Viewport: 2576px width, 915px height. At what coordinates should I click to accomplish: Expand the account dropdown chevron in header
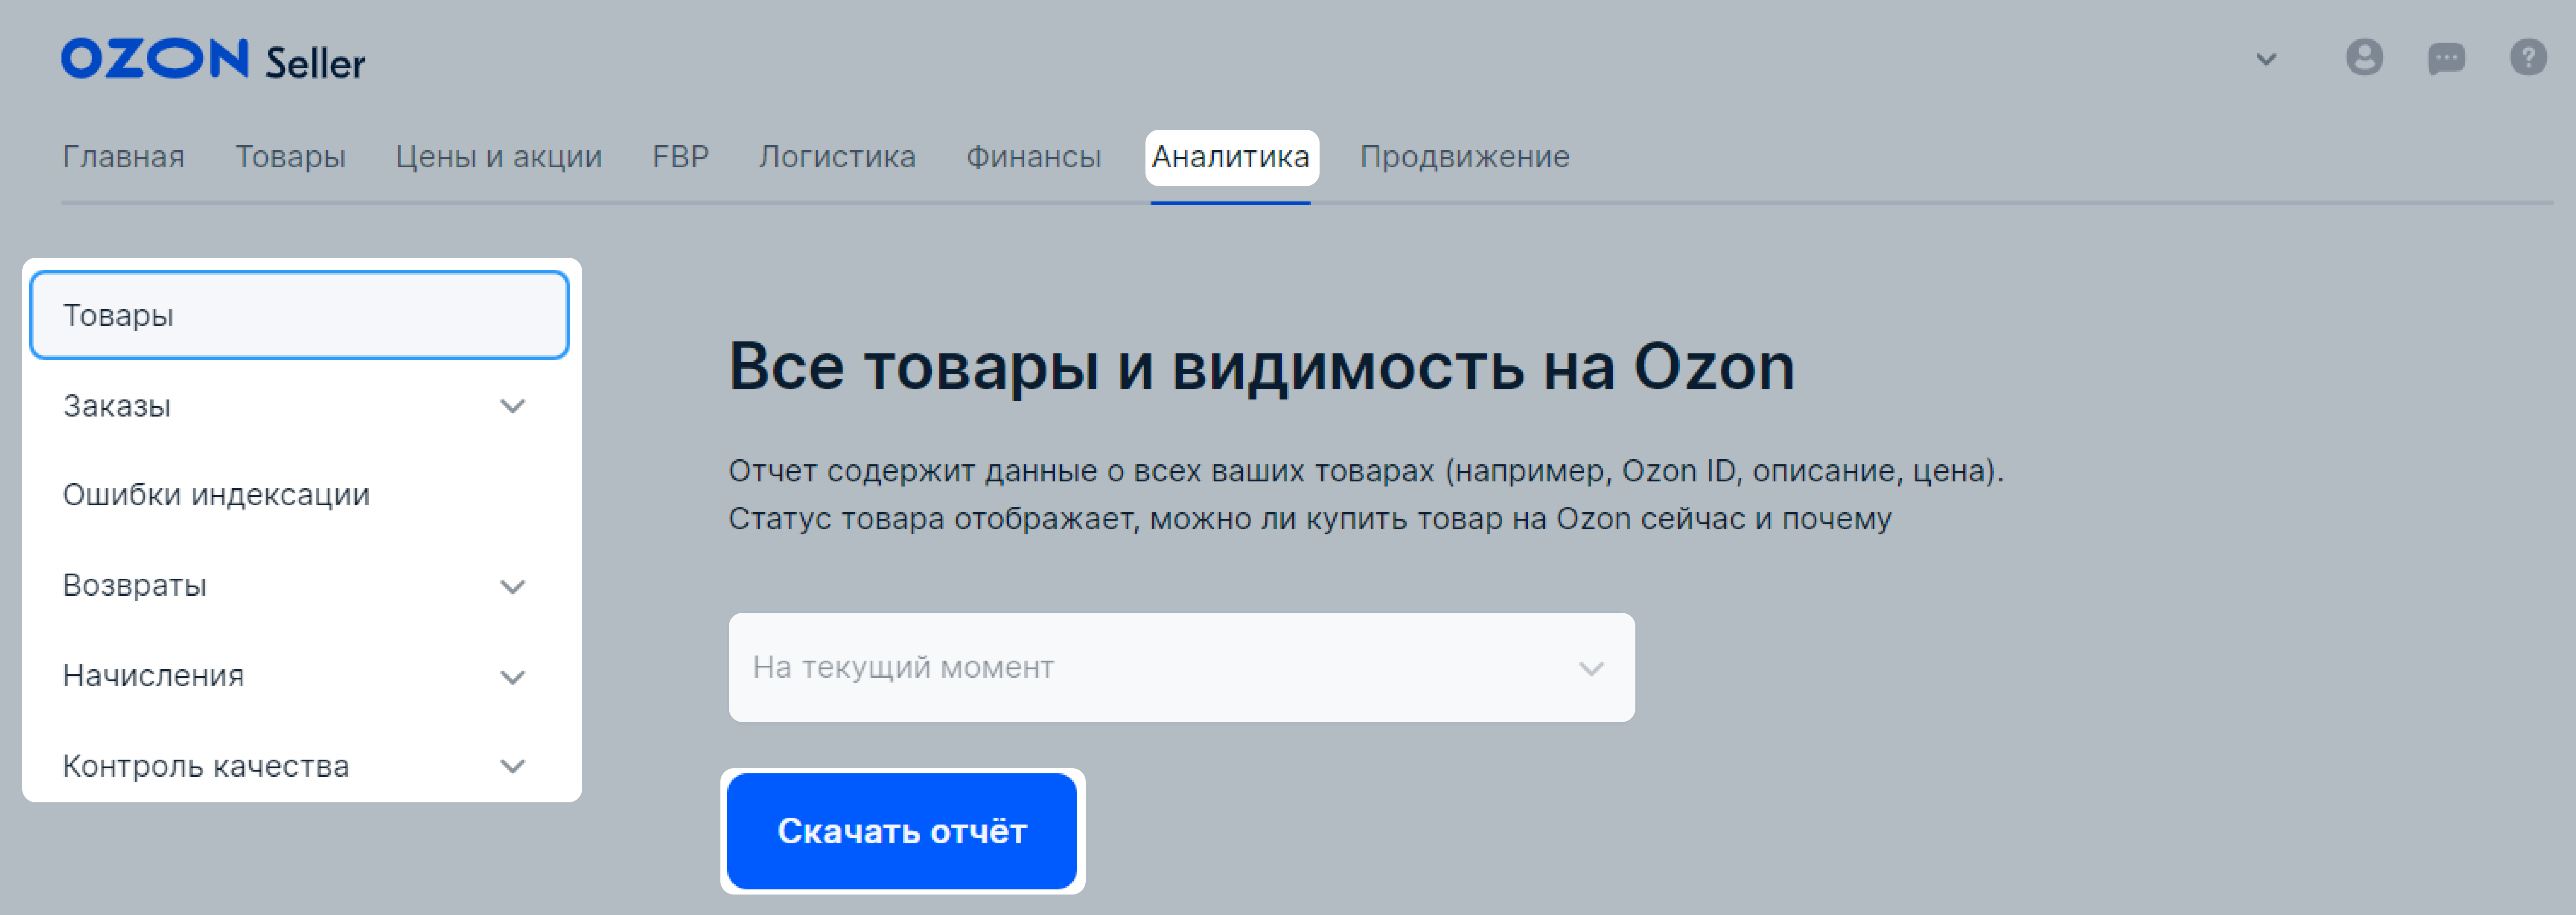(2266, 59)
